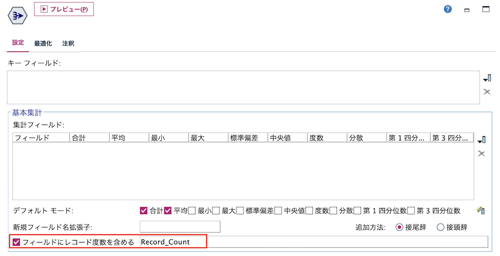
Task: Enable the 中央値 default mode checkbox
Action: 278,210
